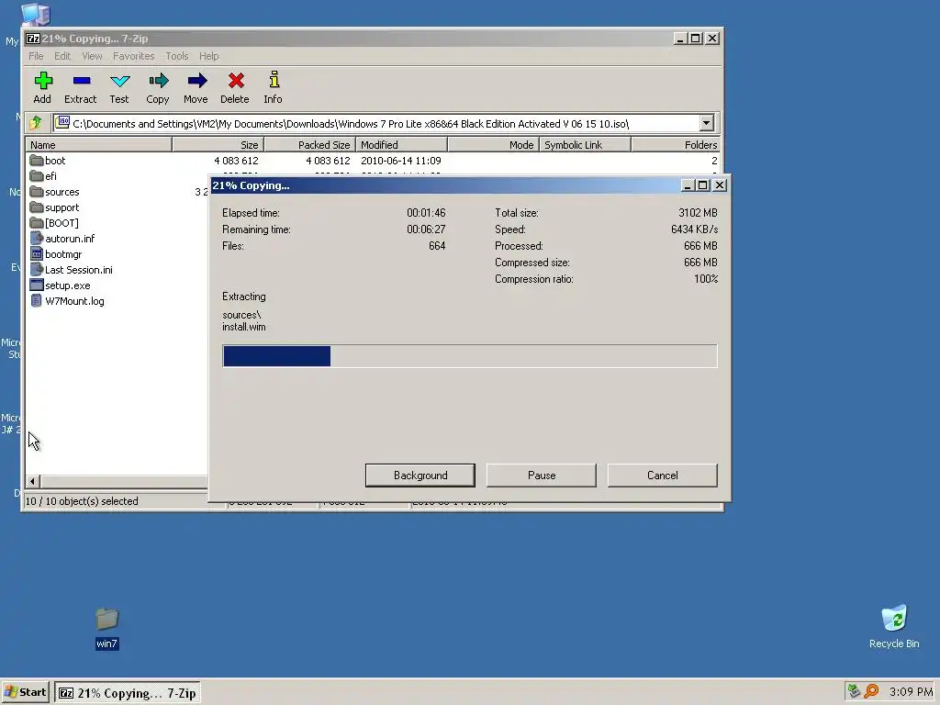The image size is (940, 705).
Task: Click the Copy toolbar icon
Action: [158, 81]
